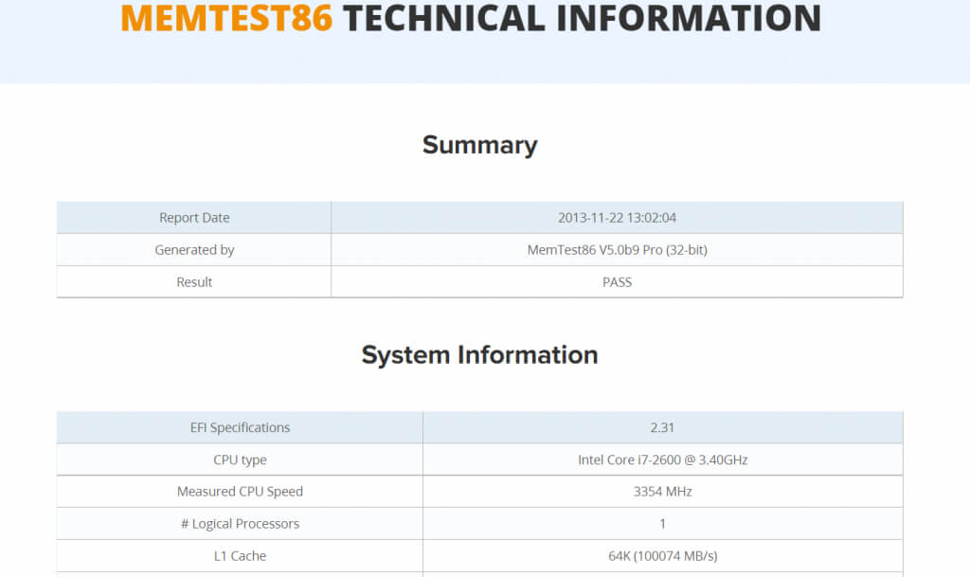Click the Generated by label cell

coord(194,250)
